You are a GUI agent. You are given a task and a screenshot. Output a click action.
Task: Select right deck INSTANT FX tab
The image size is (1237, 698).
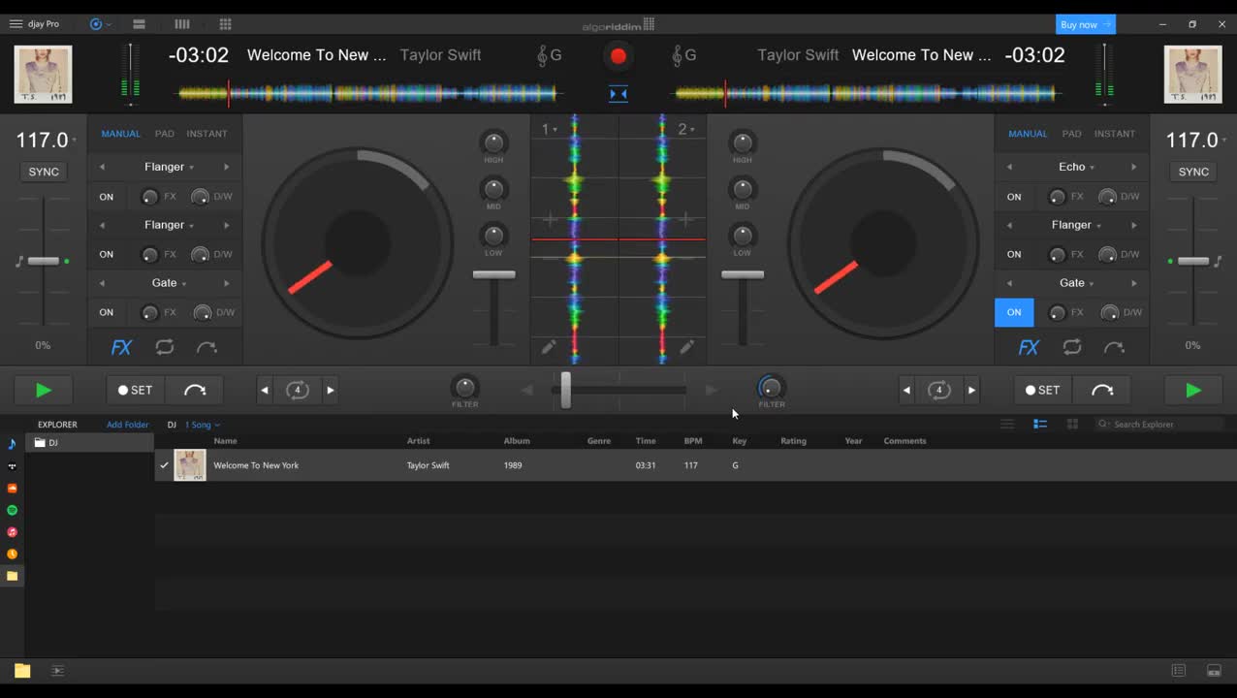click(x=1115, y=134)
